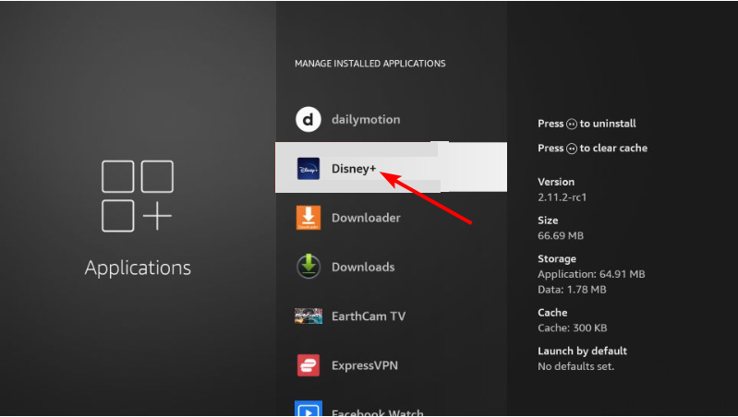Click the No defaults set text
The image size is (738, 417).
point(576,366)
